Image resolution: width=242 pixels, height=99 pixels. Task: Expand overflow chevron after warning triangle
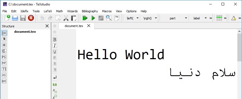(x=240, y=18)
